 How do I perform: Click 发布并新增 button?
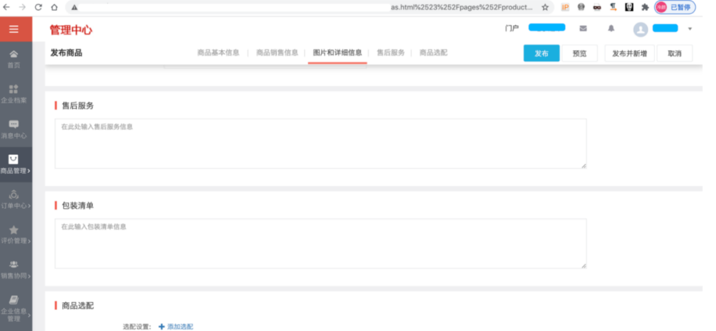[x=629, y=54]
